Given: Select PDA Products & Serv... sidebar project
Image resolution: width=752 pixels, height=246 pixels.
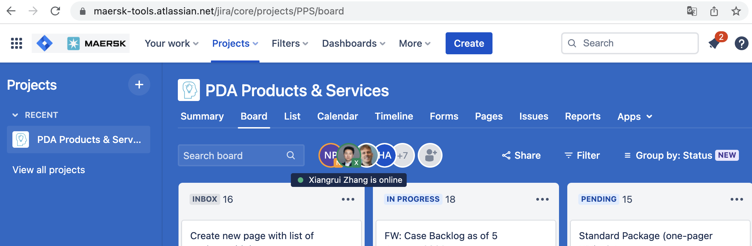Looking at the screenshot, I should (79, 139).
